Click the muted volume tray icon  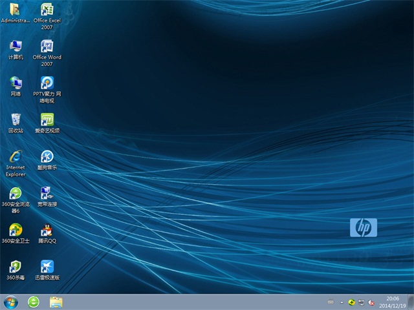point(371,302)
